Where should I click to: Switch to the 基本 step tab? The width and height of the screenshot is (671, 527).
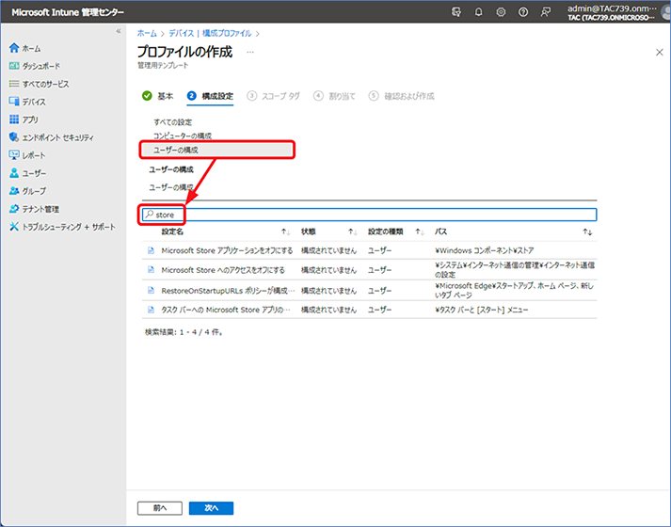tap(157, 96)
